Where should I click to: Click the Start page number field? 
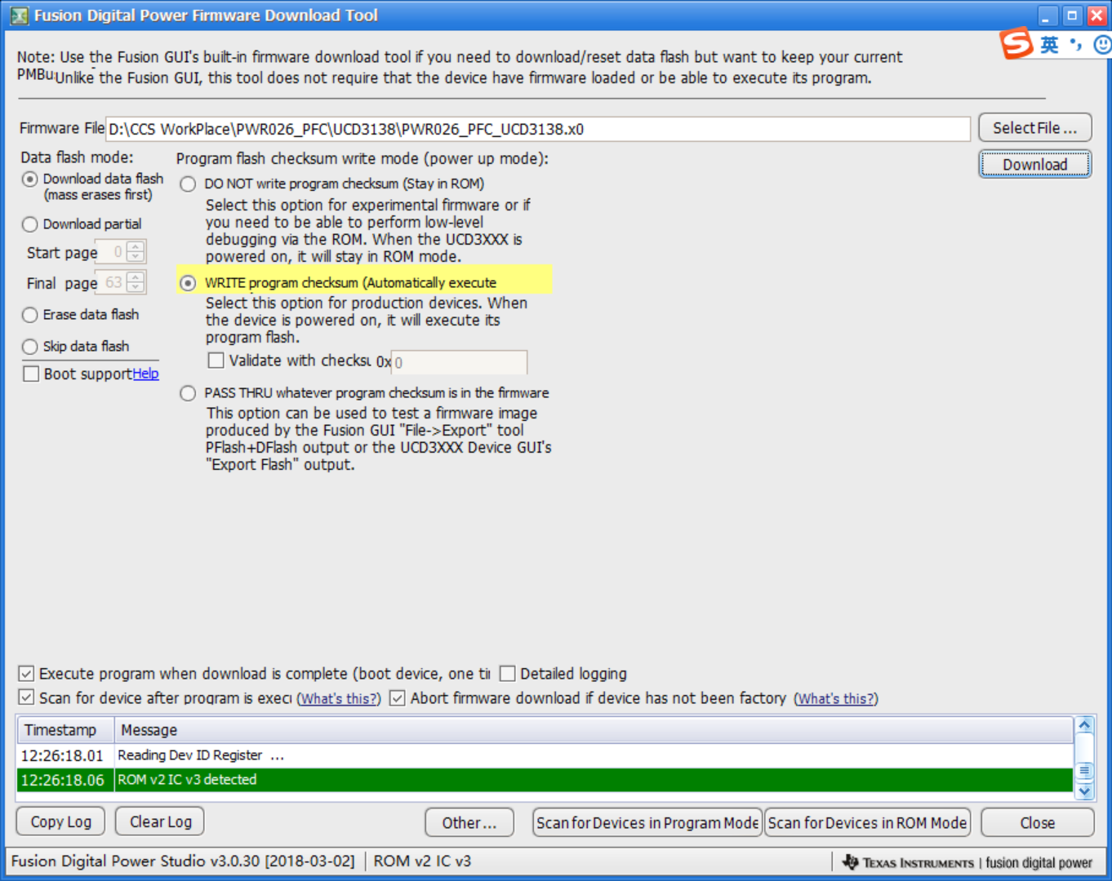(x=112, y=252)
